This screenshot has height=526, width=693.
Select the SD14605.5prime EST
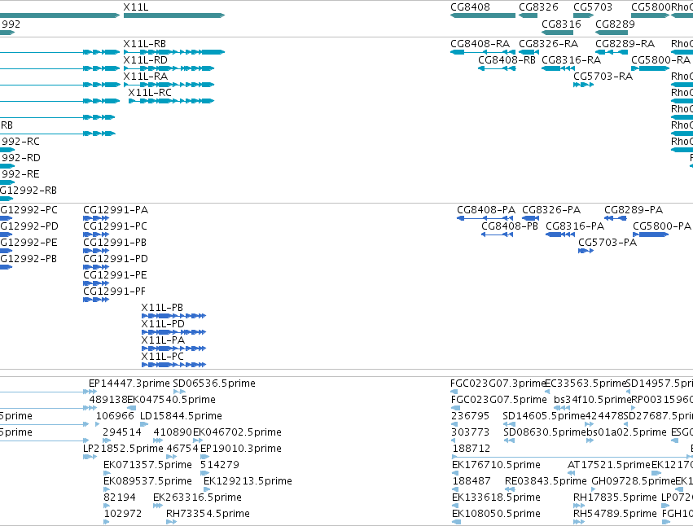coord(509,424)
